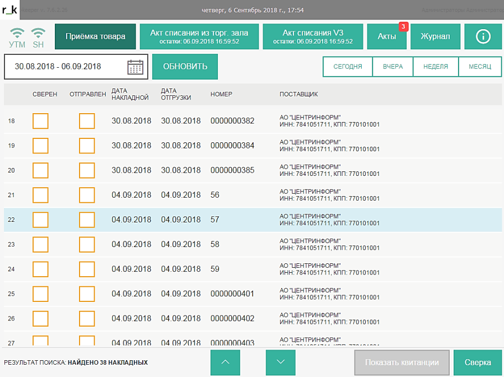Click the SH connection status icon
The height and width of the screenshot is (377, 504).
point(38,33)
